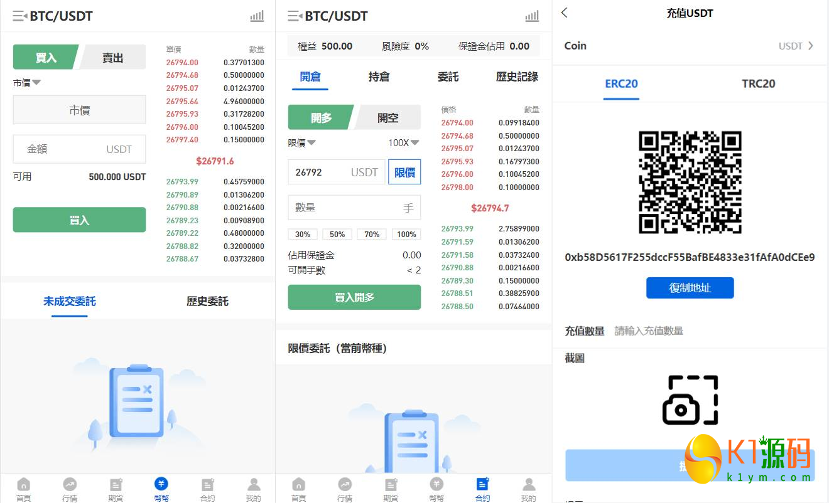Switch to the ERC20 network tab
The width and height of the screenshot is (829, 503).
point(621,83)
